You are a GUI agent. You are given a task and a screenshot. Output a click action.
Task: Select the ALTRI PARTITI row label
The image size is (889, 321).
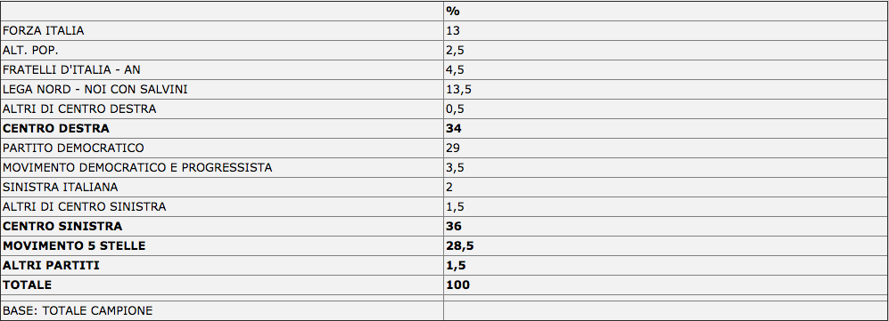point(51,265)
